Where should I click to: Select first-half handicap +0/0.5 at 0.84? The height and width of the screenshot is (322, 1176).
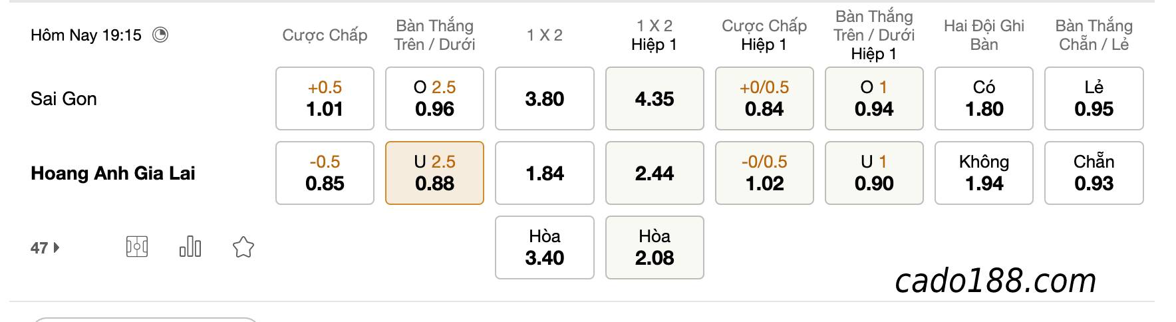[x=764, y=98]
